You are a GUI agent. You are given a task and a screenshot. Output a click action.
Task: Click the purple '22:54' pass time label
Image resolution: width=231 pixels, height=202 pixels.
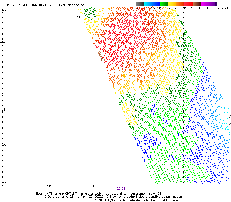point(121,189)
